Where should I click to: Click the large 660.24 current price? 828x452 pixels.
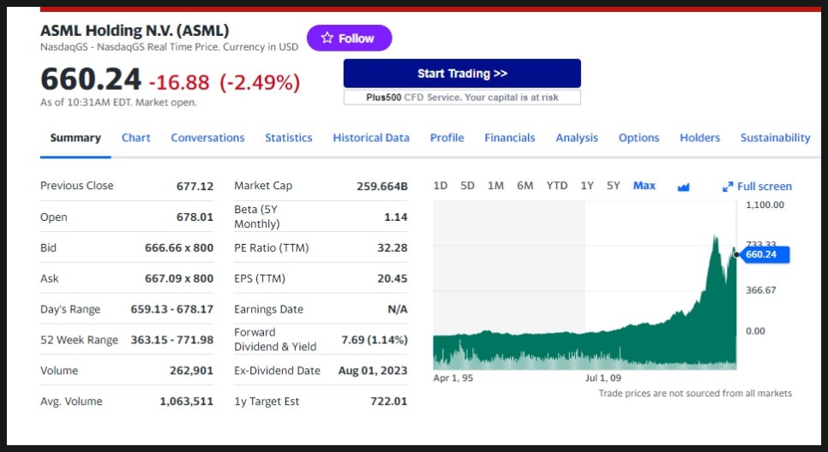click(x=91, y=80)
